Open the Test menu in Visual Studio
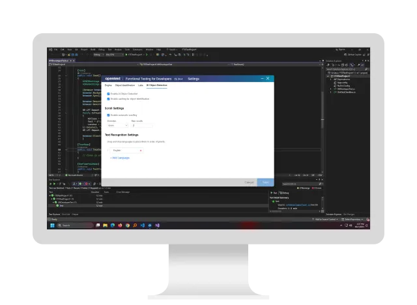 tap(110, 50)
